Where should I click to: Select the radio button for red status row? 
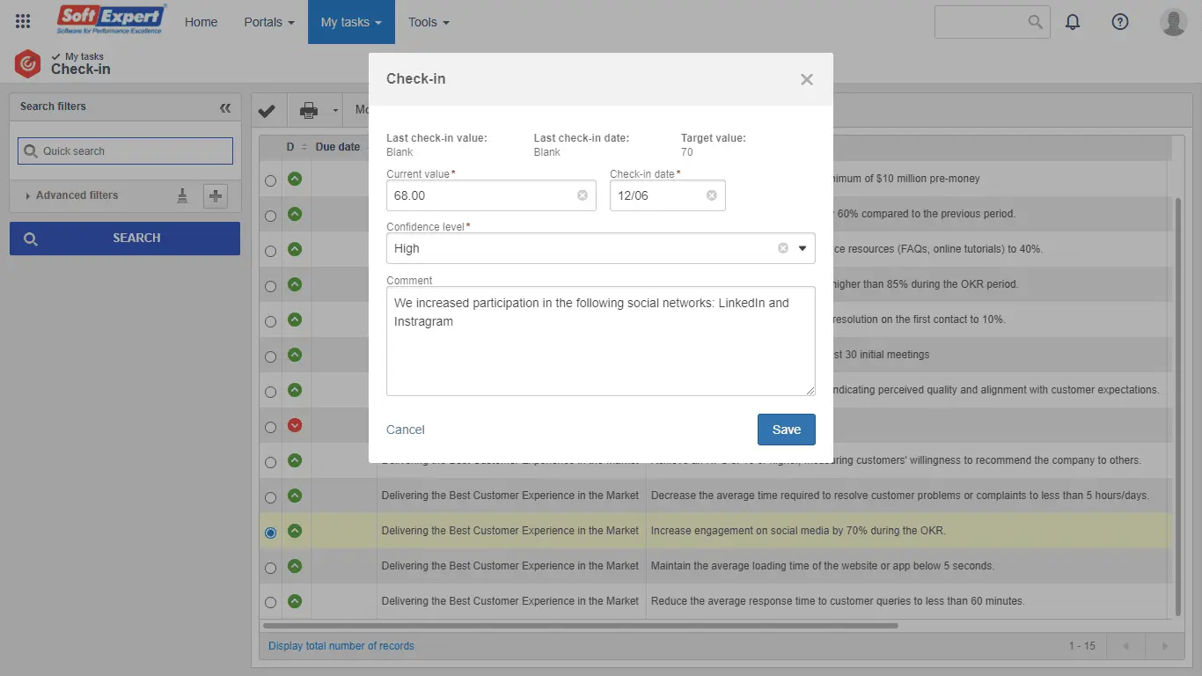click(x=270, y=427)
